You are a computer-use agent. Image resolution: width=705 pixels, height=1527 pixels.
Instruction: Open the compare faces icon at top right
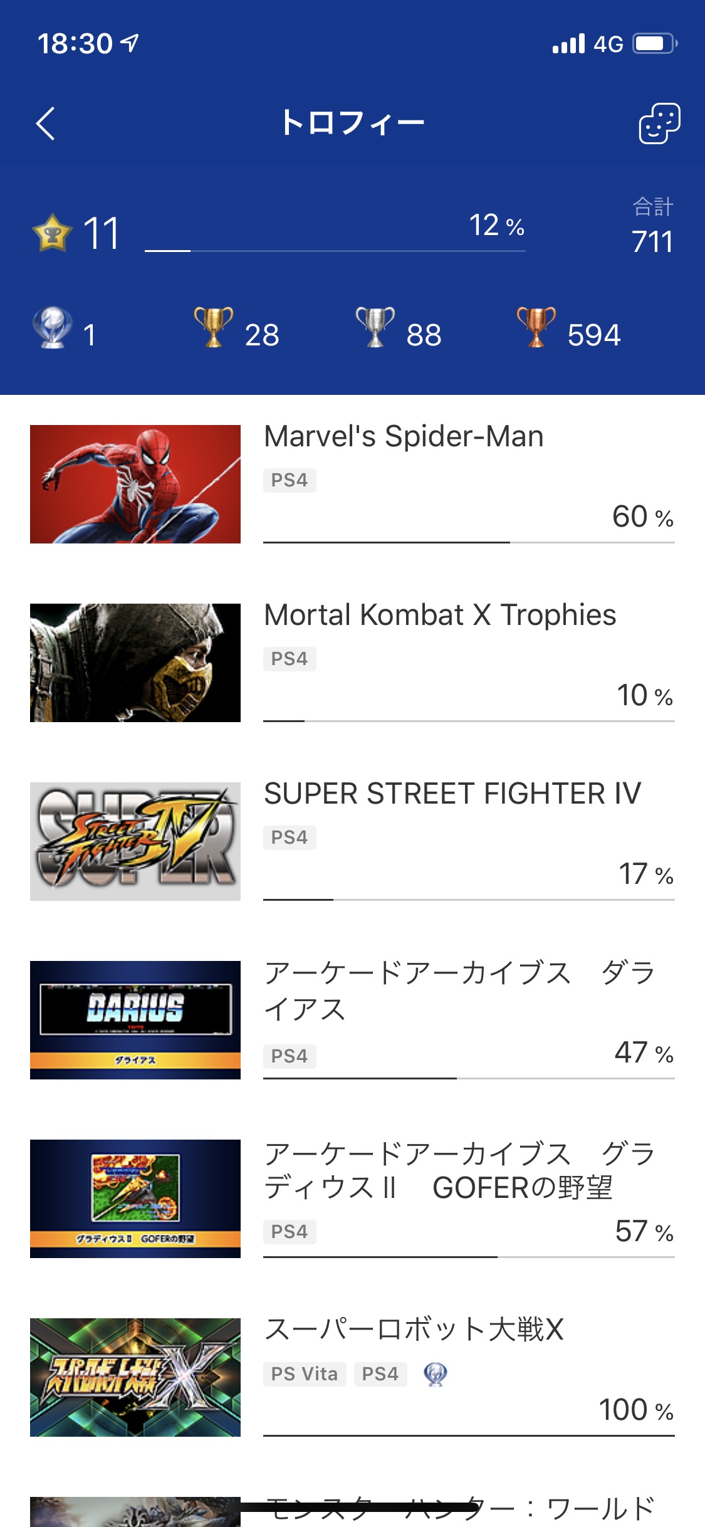[x=659, y=123]
